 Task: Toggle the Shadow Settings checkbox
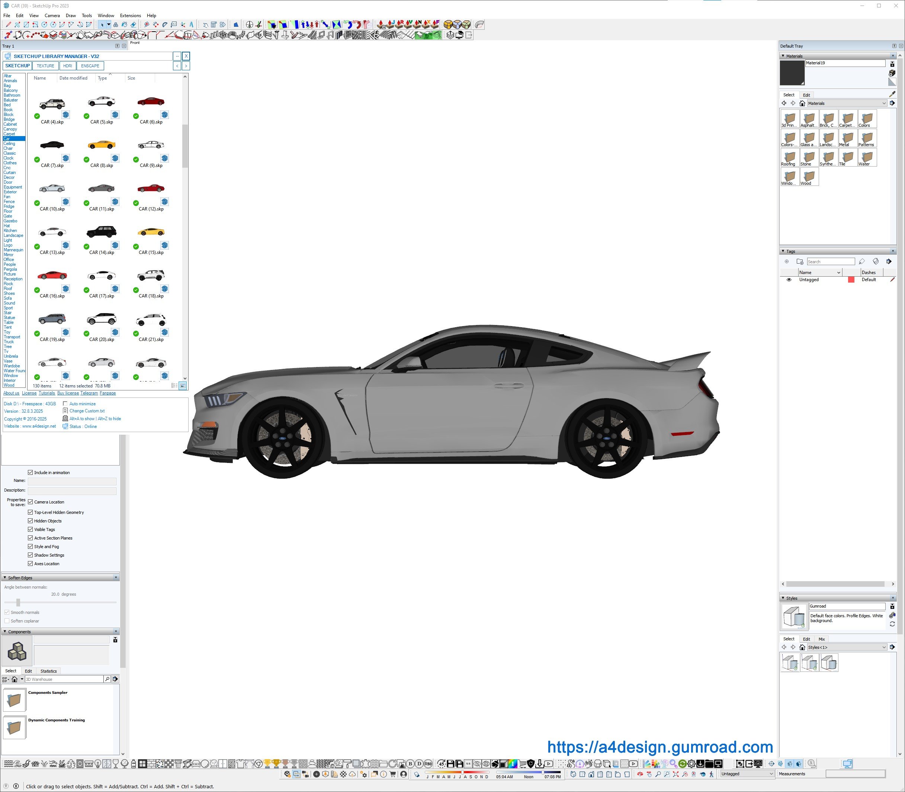pyautogui.click(x=31, y=555)
